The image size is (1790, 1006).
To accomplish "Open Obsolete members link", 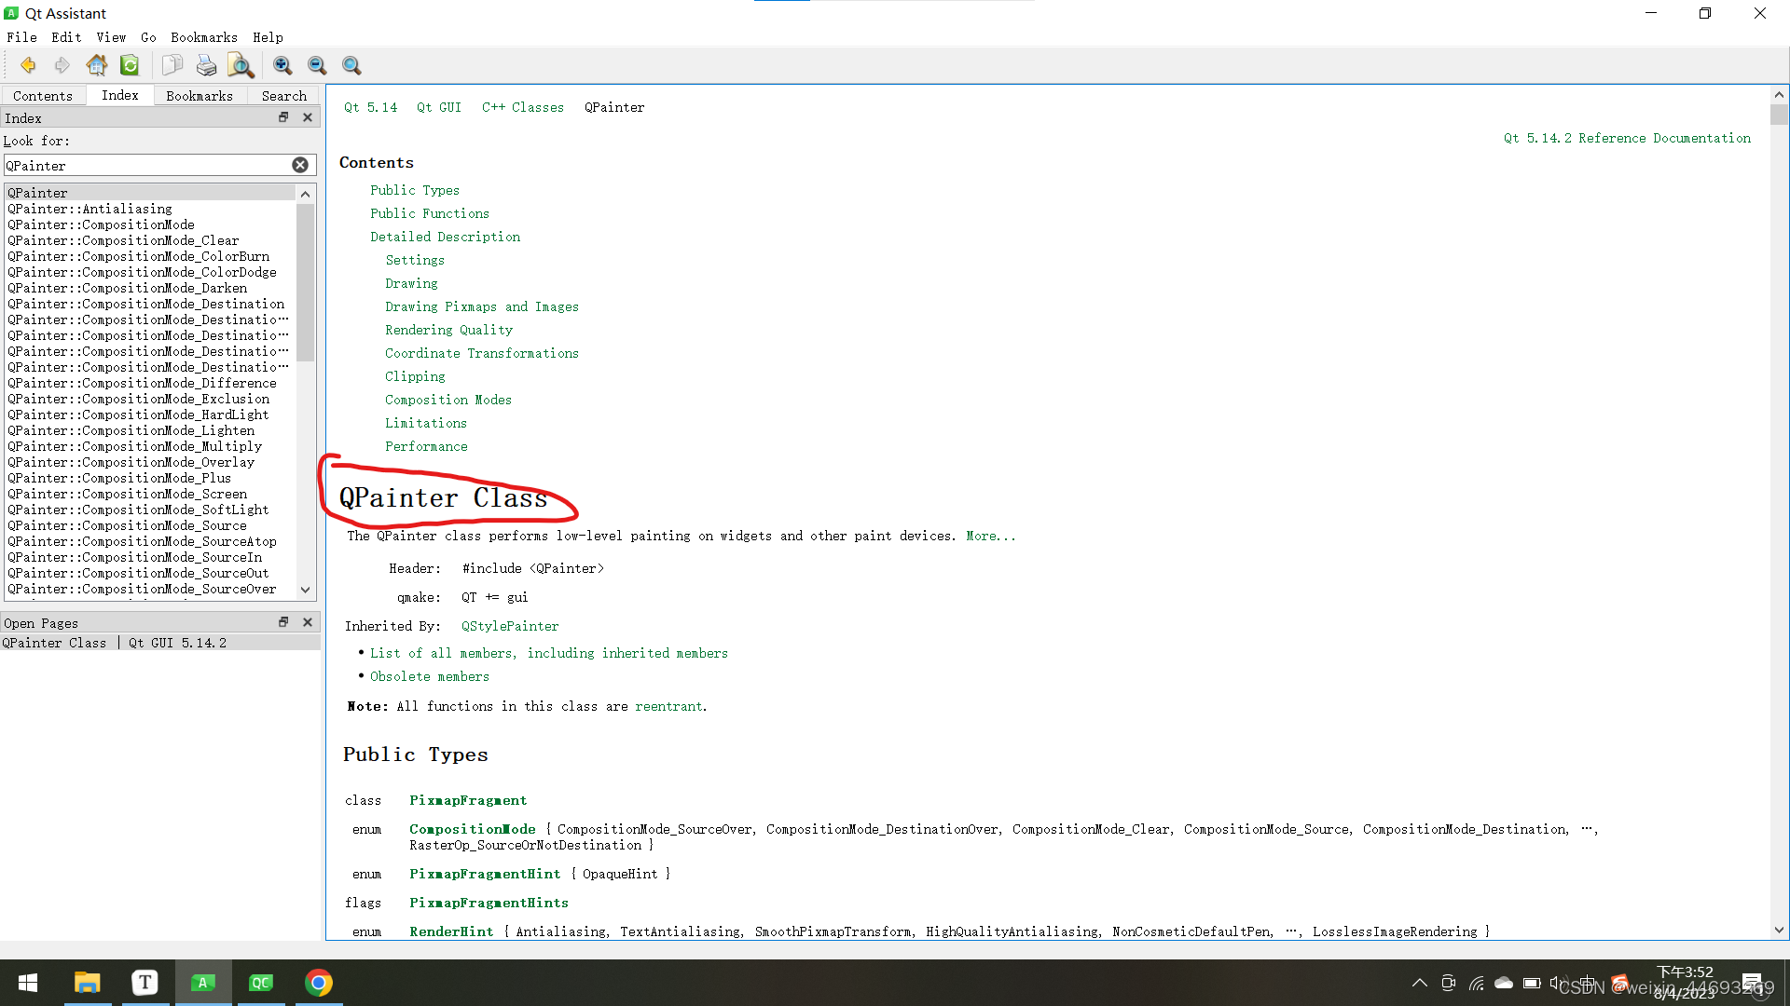I will (x=430, y=676).
